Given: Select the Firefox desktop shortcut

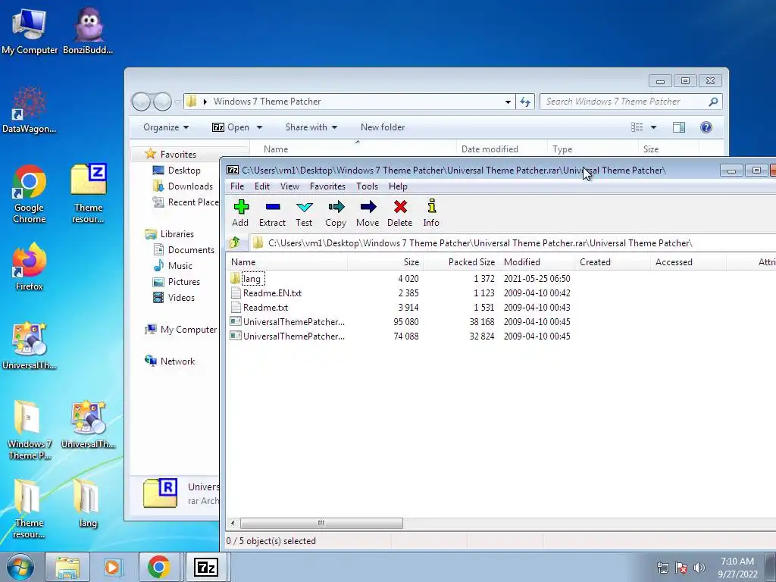Looking at the screenshot, I should pyautogui.click(x=30, y=267).
